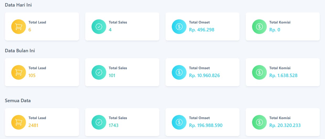325x139 pixels.
Task: Select today's Total Omset value Rp. 496.298
Action: pos(202,30)
